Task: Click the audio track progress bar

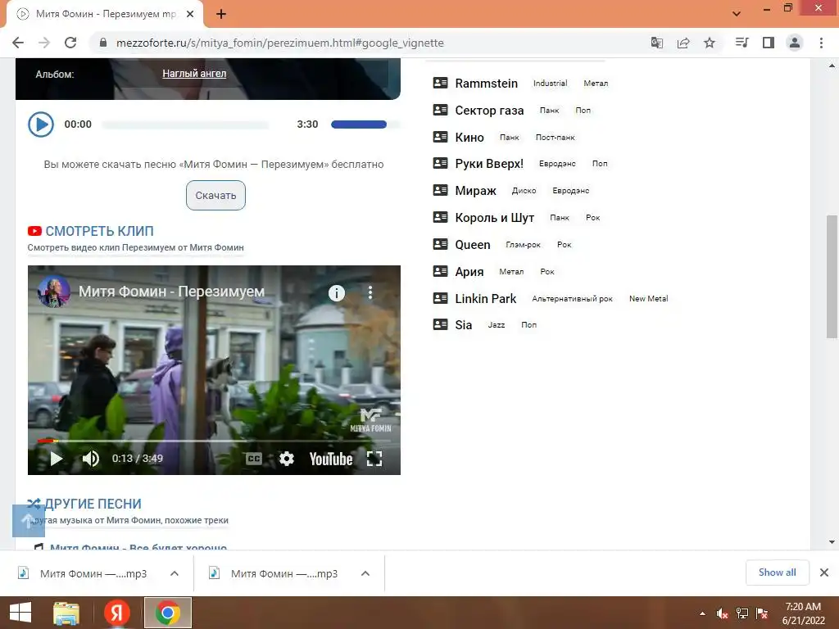Action: tap(185, 124)
